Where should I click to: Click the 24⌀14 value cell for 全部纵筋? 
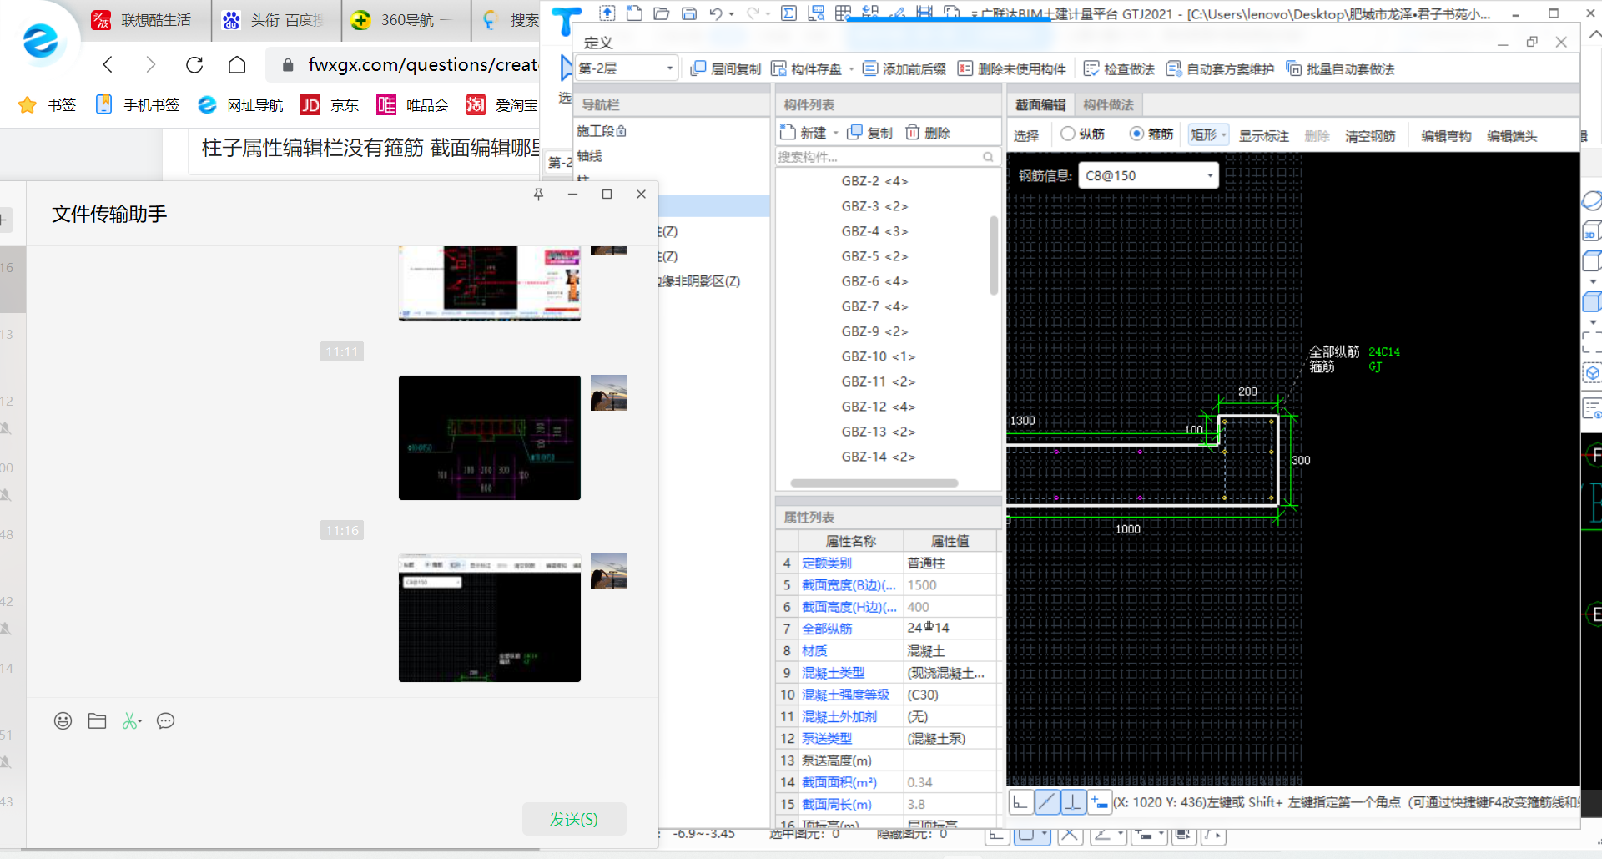[x=950, y=629]
